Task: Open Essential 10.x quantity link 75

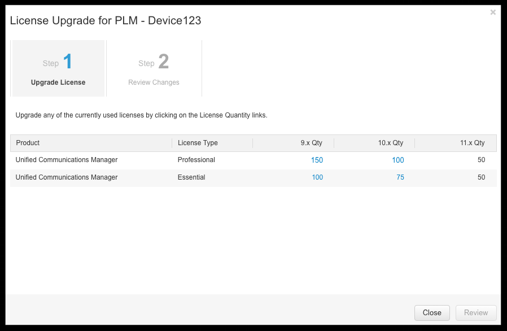Action: tap(400, 177)
